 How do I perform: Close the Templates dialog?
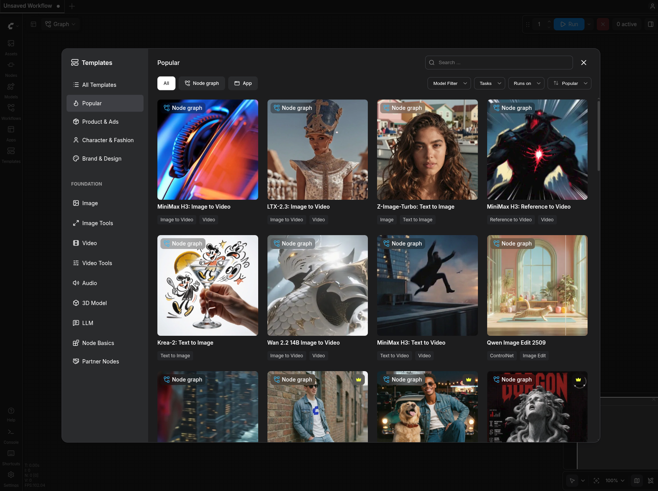(584, 63)
